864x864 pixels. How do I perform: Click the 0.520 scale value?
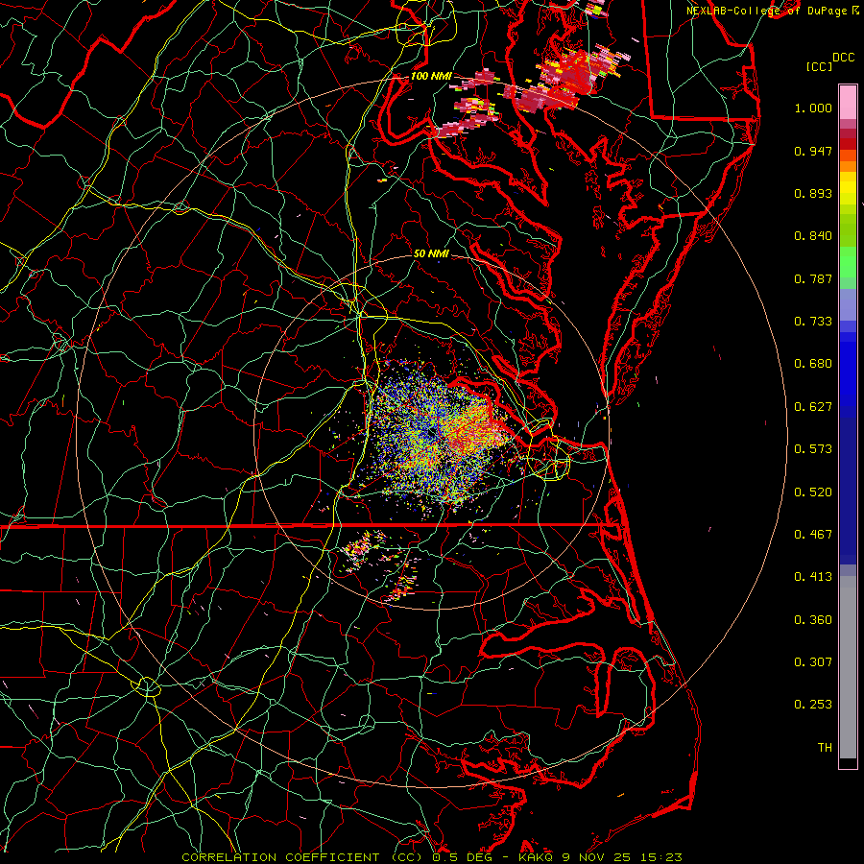813,492
